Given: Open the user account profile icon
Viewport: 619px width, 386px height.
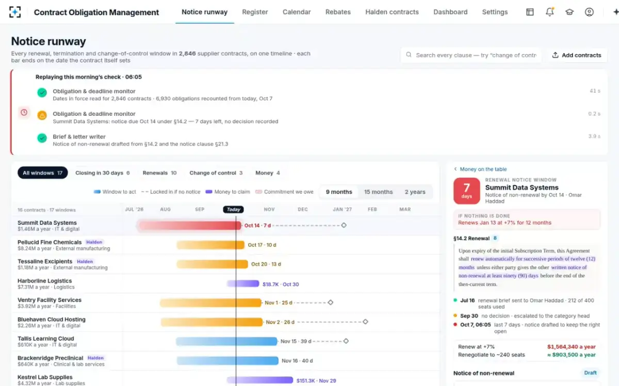Looking at the screenshot, I should click(589, 12).
